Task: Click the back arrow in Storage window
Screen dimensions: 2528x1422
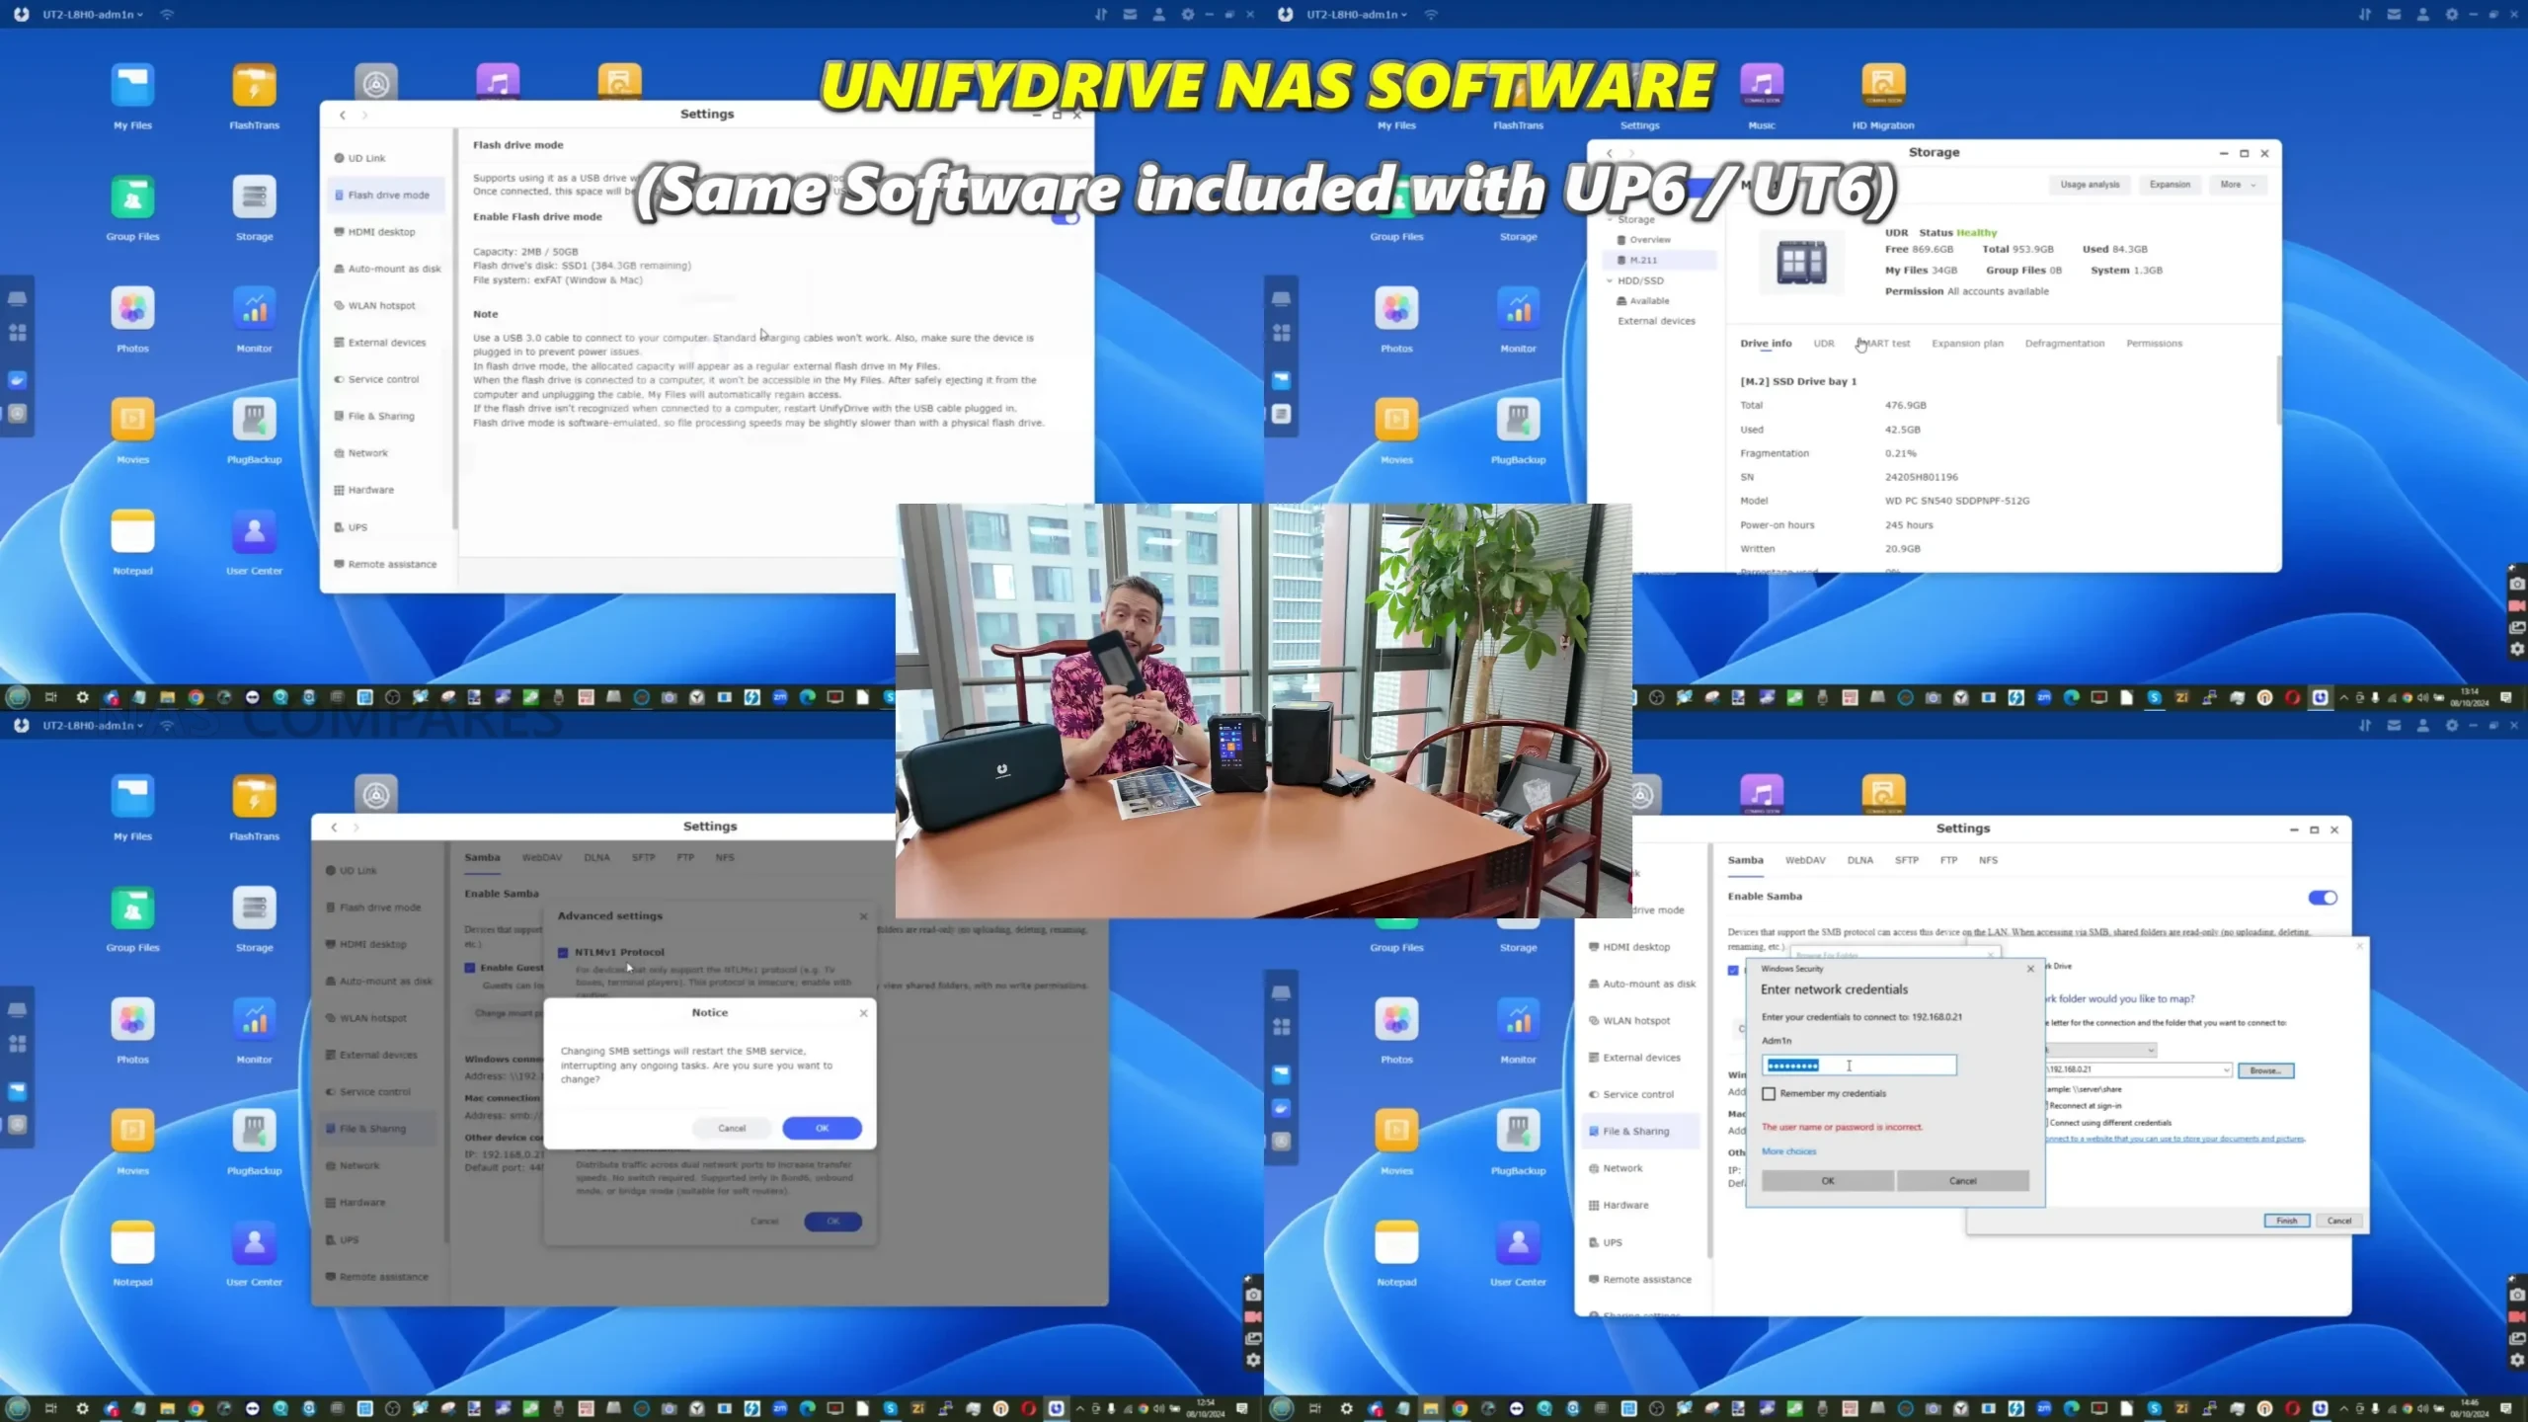Action: (x=1610, y=153)
